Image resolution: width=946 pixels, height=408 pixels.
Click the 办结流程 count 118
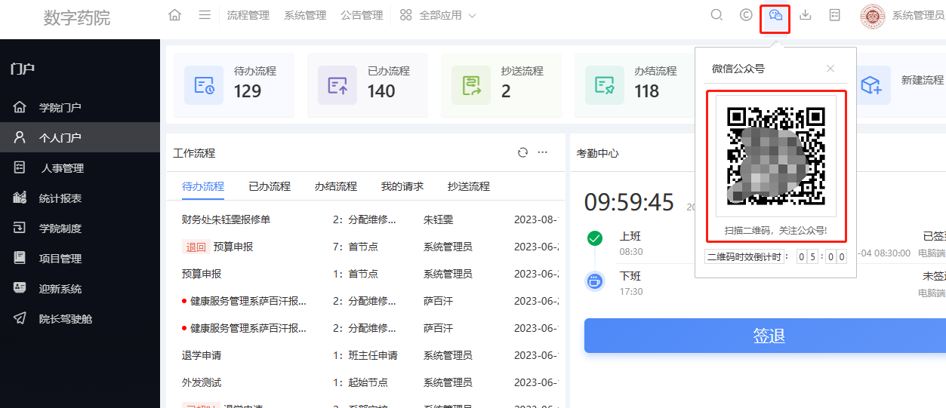click(x=647, y=91)
